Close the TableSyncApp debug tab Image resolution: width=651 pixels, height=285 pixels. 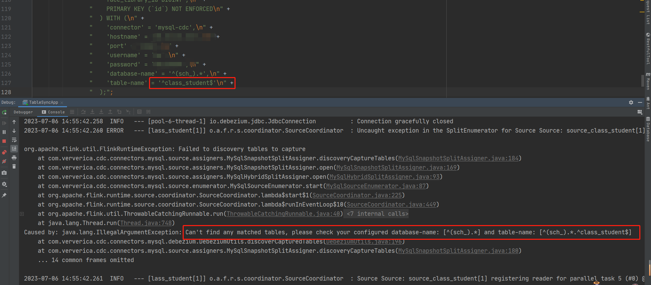point(62,102)
